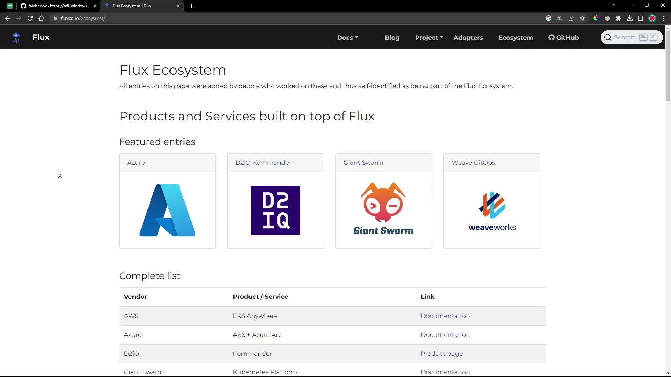Close the Webhook GitHub tab

coord(95,6)
